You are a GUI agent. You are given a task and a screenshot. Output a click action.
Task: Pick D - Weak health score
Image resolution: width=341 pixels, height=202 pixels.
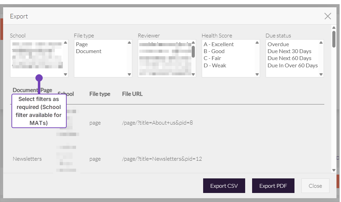(x=215, y=65)
